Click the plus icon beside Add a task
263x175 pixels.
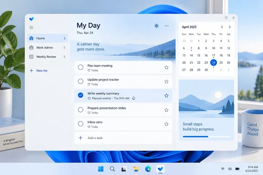coord(80,138)
